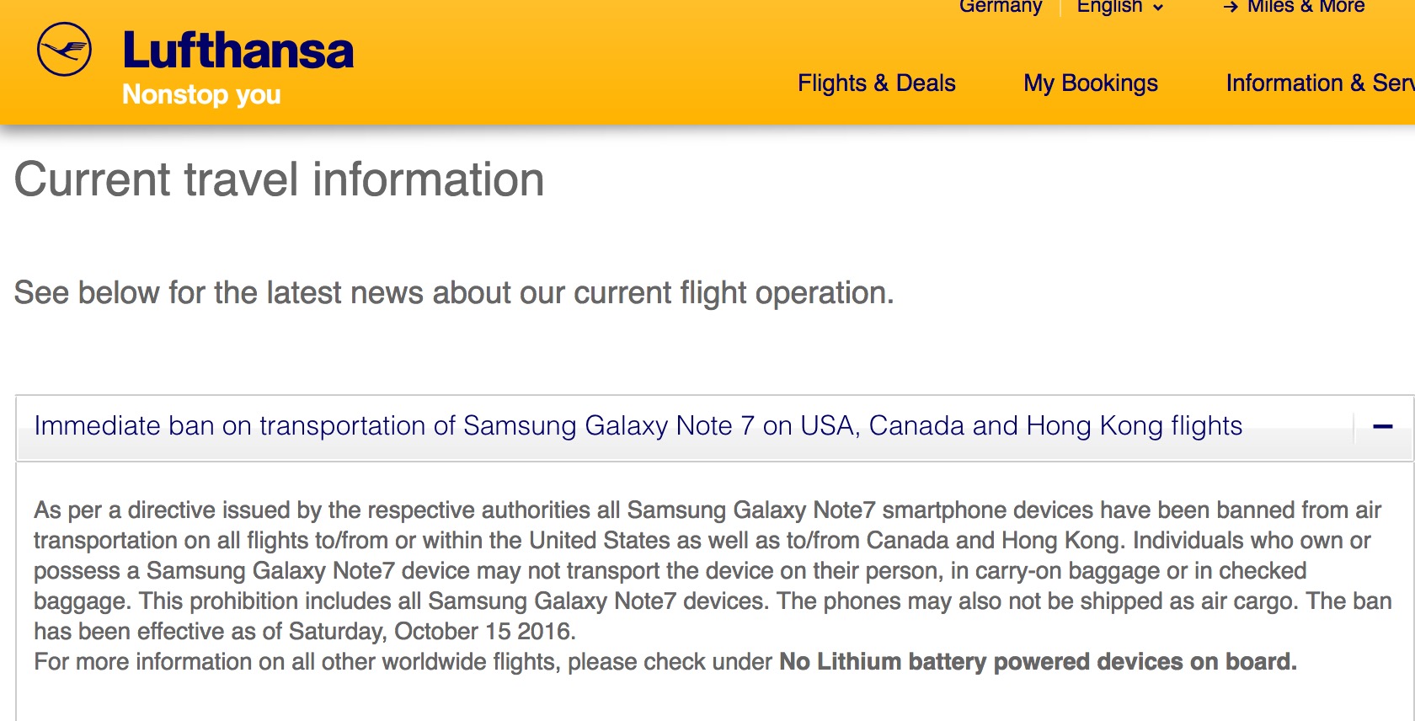Click the minus icon in the accordion header
The image size is (1415, 721).
coord(1382,427)
